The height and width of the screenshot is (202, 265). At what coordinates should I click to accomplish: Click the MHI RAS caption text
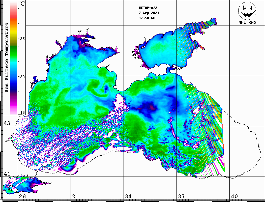(247, 22)
